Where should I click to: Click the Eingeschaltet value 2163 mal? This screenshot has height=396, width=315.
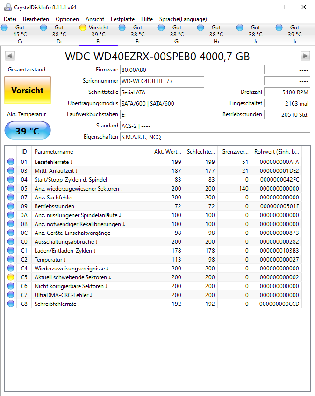tap(287, 103)
